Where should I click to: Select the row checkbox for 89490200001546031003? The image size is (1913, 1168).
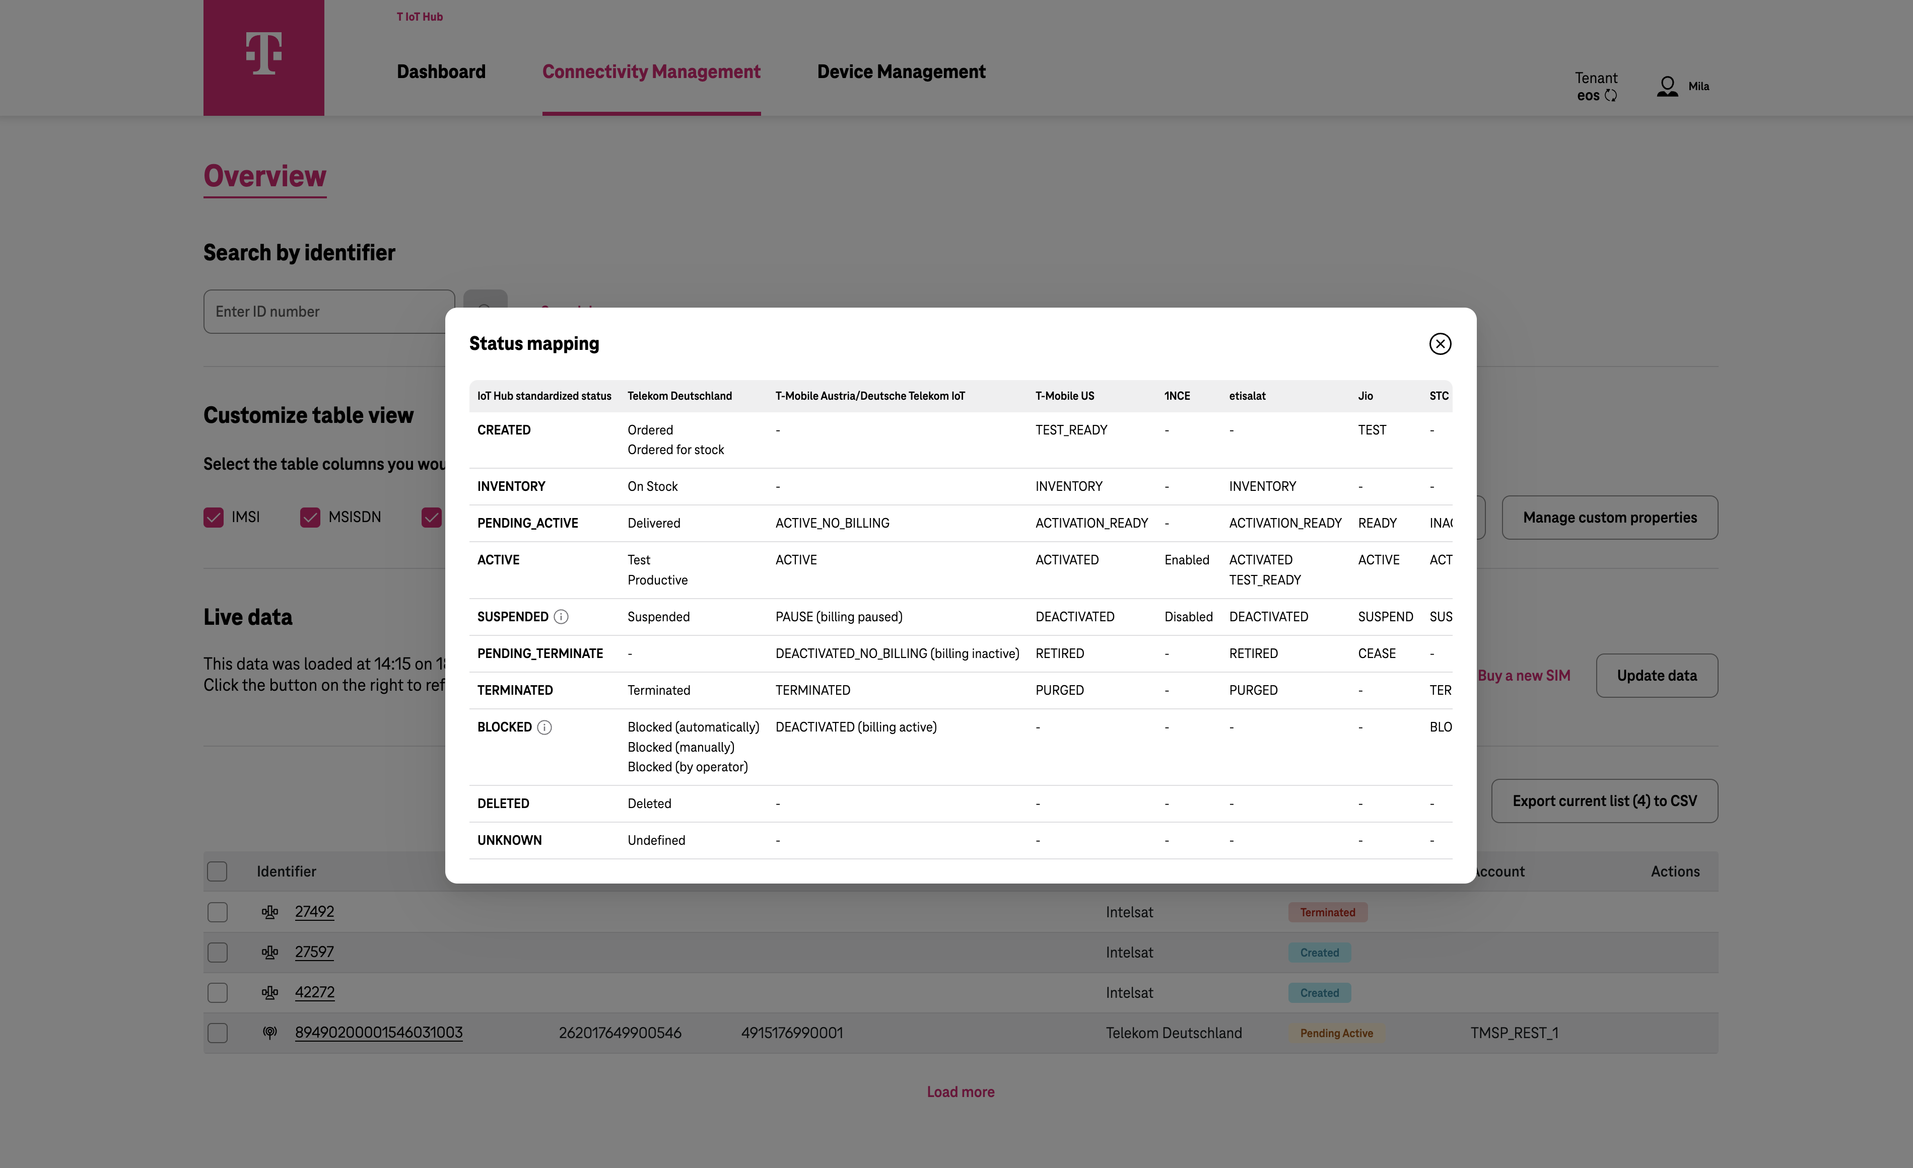tap(218, 1033)
